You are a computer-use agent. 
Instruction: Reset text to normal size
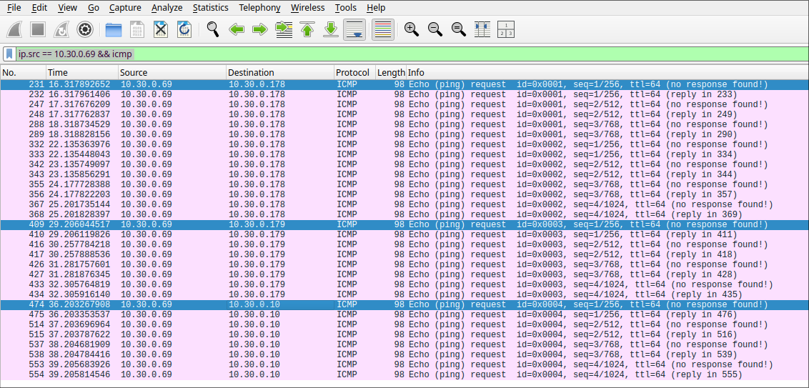pos(459,29)
